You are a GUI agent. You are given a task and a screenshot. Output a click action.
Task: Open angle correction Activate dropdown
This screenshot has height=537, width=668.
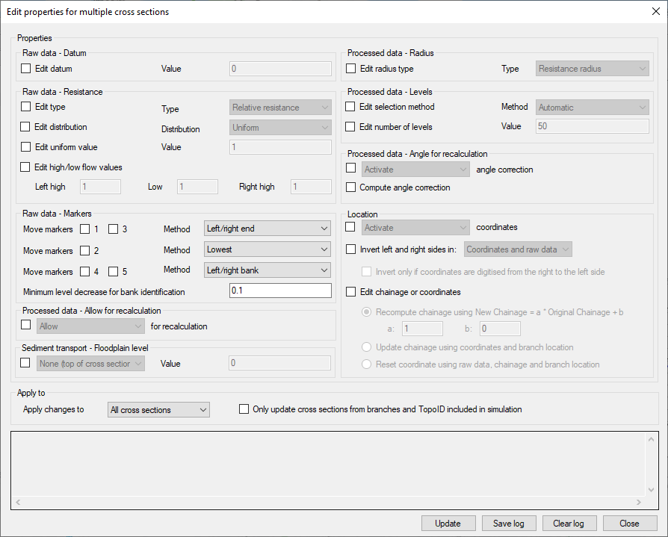(415, 169)
